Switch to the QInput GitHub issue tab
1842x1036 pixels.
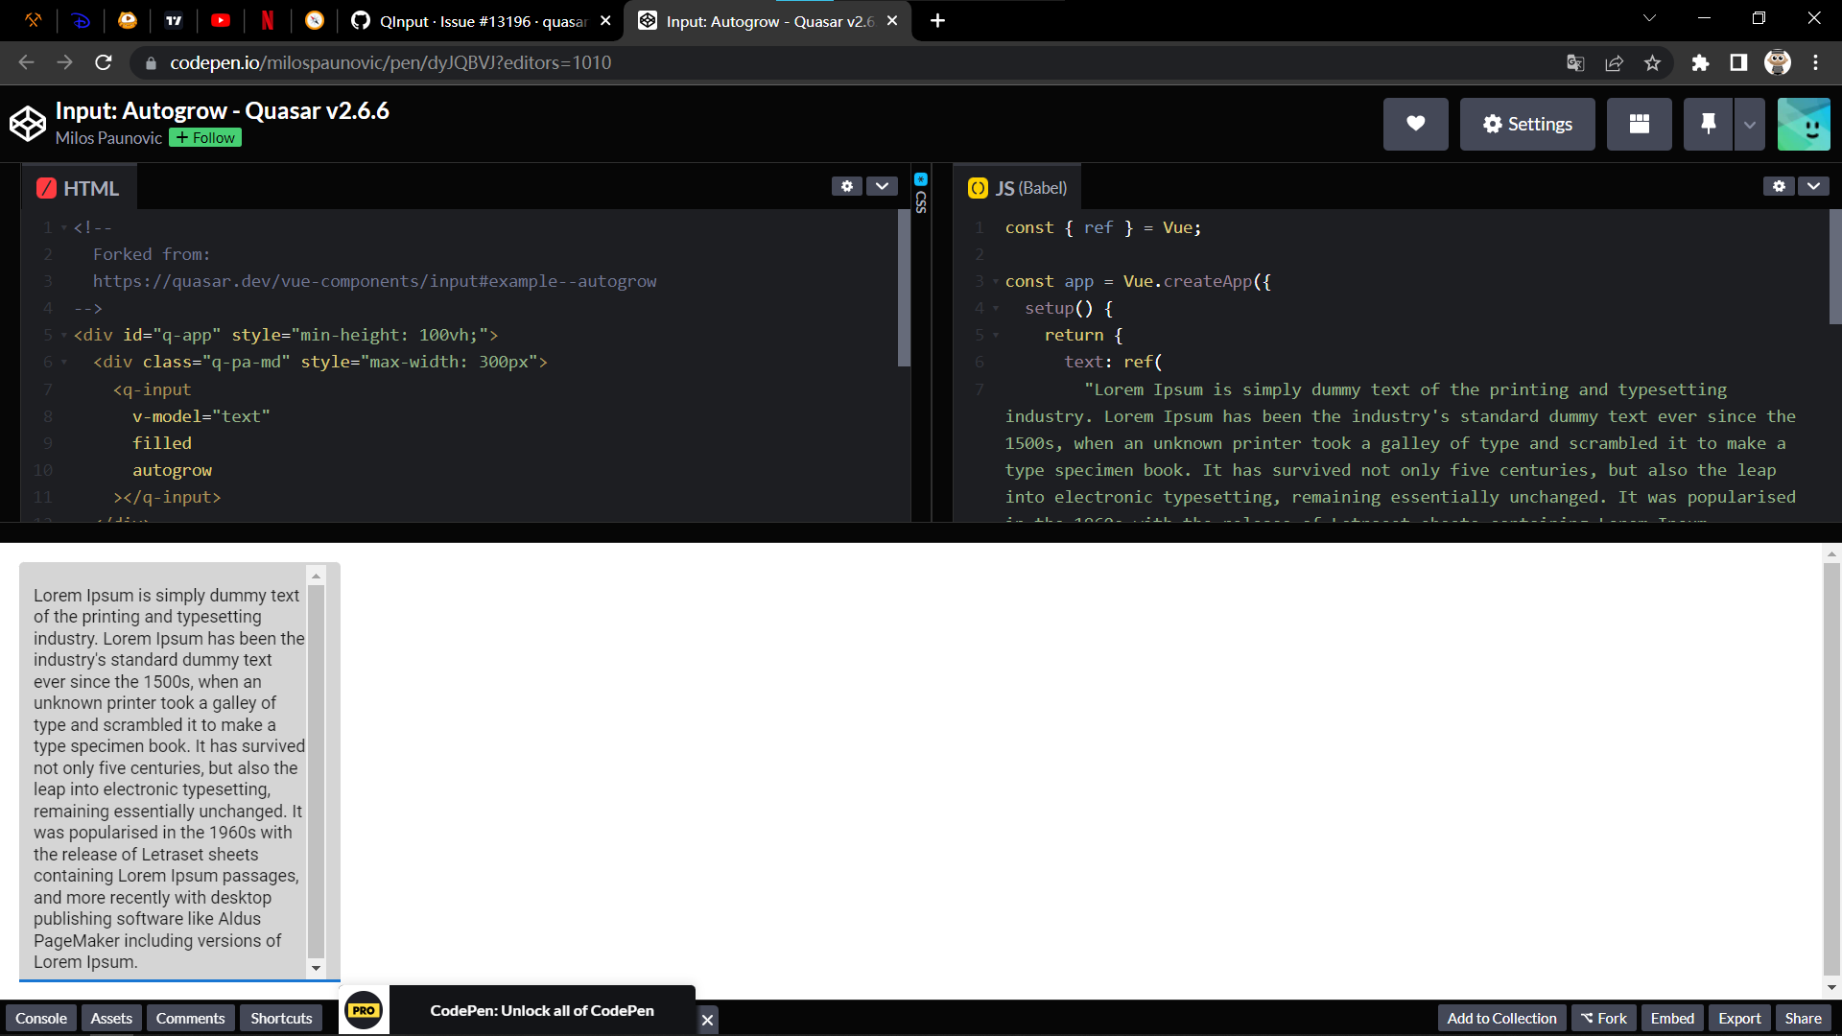tap(470, 20)
